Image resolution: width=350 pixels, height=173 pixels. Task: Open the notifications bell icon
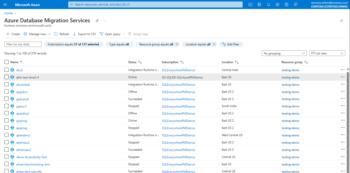click(x=268, y=5)
